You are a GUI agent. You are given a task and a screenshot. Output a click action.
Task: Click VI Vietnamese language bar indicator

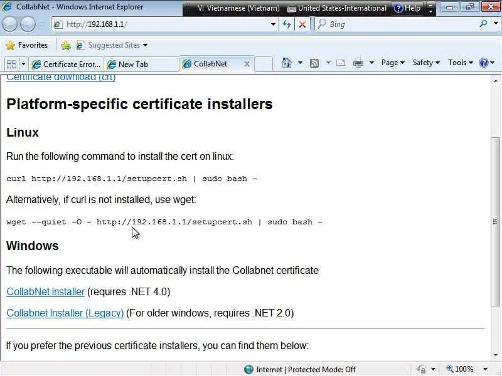click(238, 8)
